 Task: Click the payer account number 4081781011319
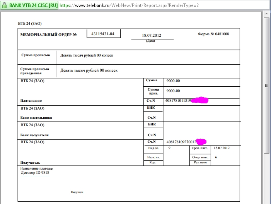[x=178, y=101]
